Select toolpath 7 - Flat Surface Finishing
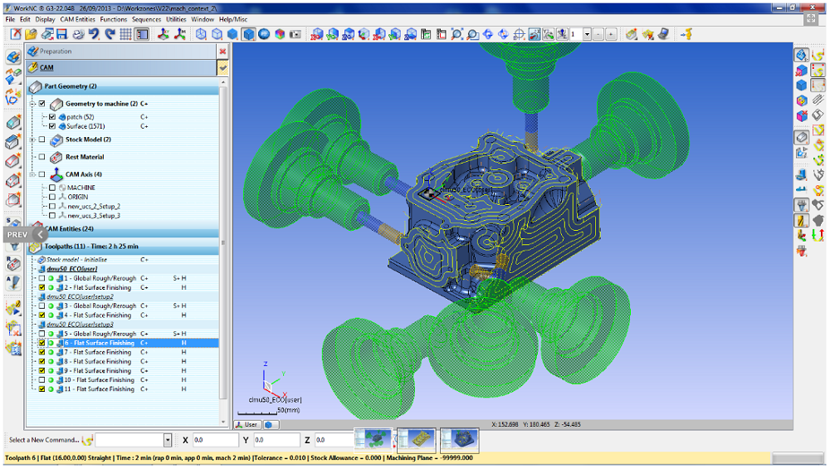 pyautogui.click(x=99, y=352)
